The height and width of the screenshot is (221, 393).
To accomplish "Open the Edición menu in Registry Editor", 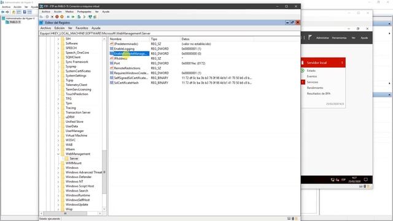I will pyautogui.click(x=60, y=28).
